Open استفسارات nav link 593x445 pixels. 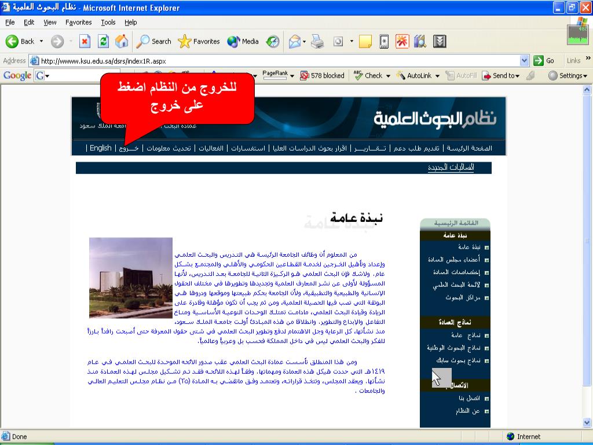point(248,148)
